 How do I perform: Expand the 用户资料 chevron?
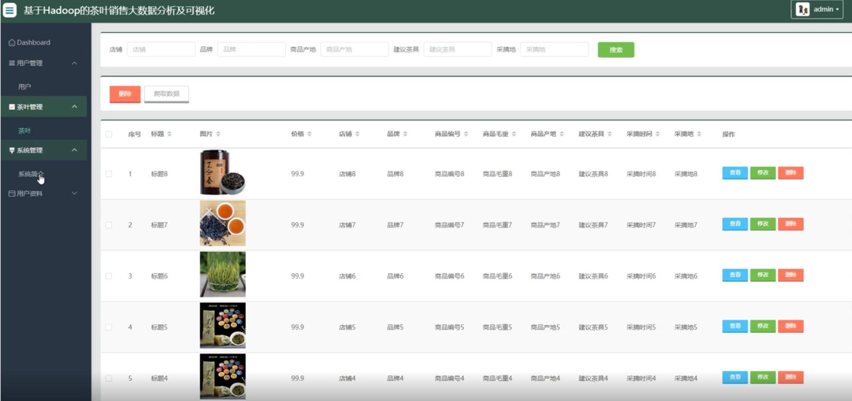[x=75, y=193]
